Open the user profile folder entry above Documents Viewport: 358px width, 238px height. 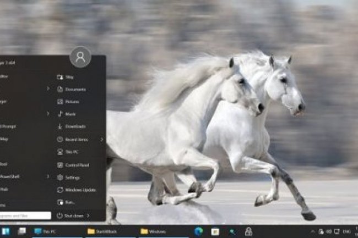[x=66, y=77]
